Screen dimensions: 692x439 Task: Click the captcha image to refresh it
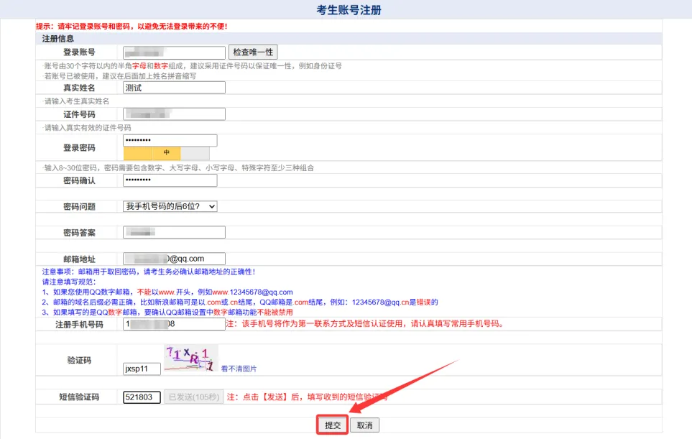[190, 359]
